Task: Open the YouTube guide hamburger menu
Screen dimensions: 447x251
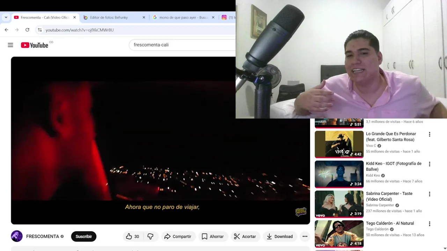Action: click(x=10, y=45)
